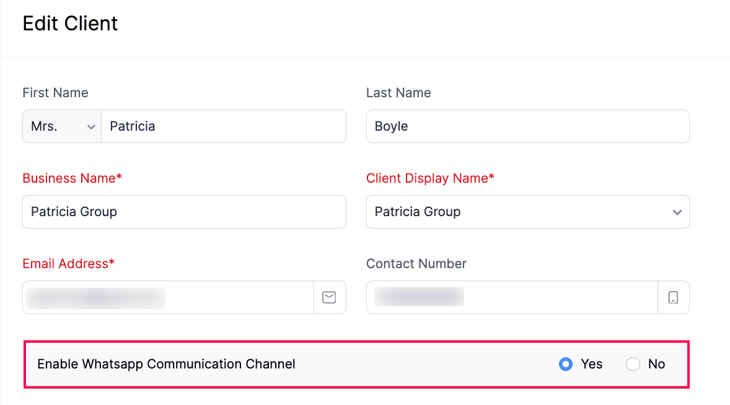Click the Contact Number input field
730x405 pixels.
coord(511,297)
